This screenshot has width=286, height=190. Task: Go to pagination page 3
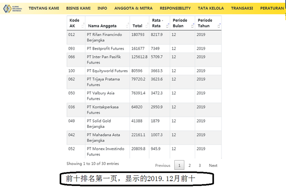click(200, 165)
